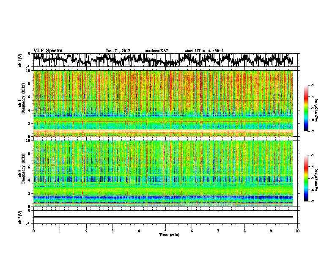This screenshot has width=335, height=259.
Task: Click the "Time (min)" axis label
Action: click(169, 235)
